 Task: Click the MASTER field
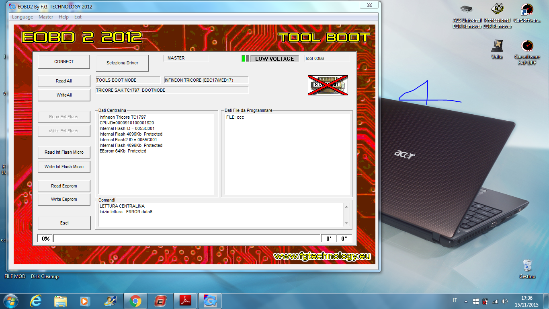(186, 58)
